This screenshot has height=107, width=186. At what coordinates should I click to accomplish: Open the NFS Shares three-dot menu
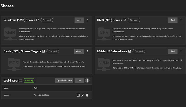pyautogui.click(x=180, y=20)
